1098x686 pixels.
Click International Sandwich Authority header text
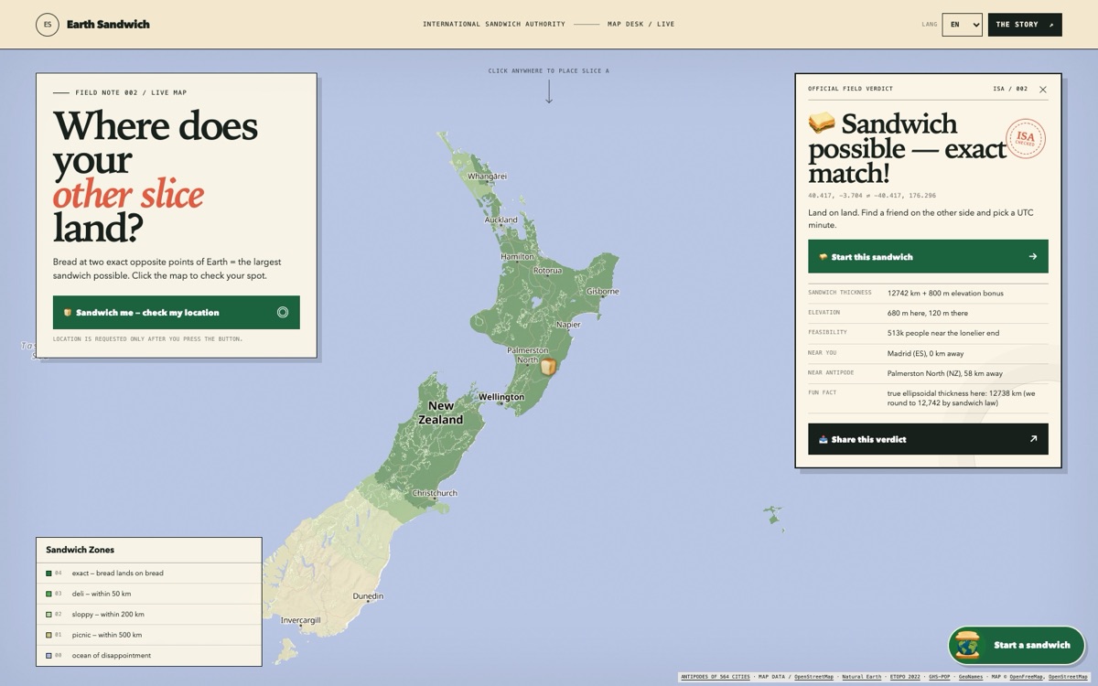[494, 25]
